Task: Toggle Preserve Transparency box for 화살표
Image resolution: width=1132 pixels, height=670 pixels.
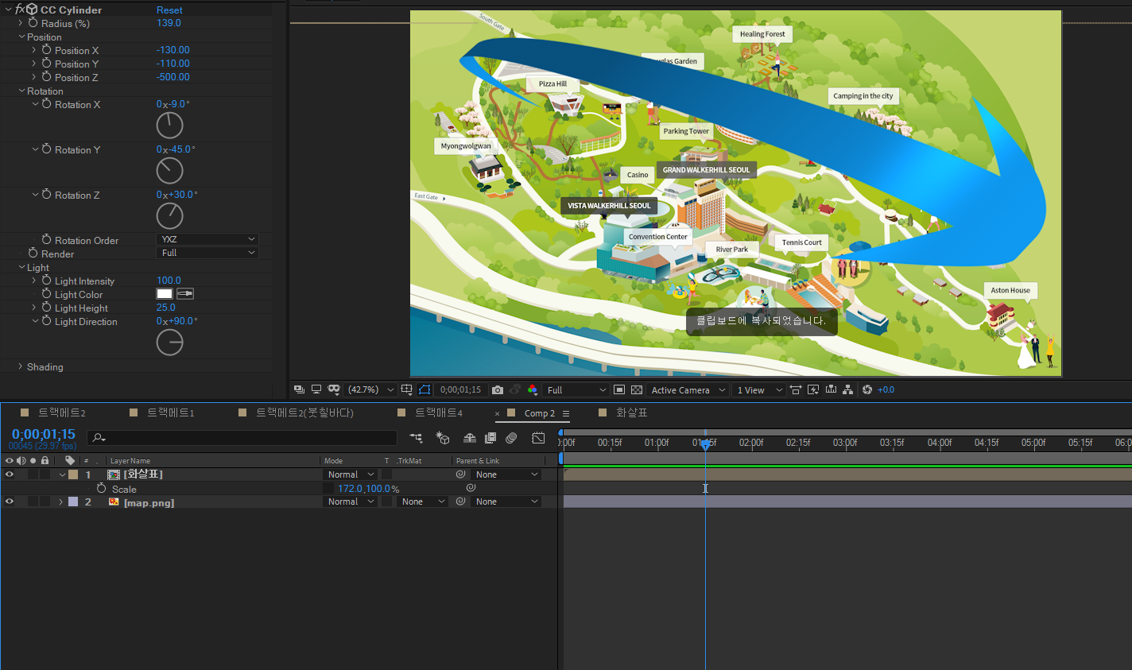Action: click(x=387, y=474)
